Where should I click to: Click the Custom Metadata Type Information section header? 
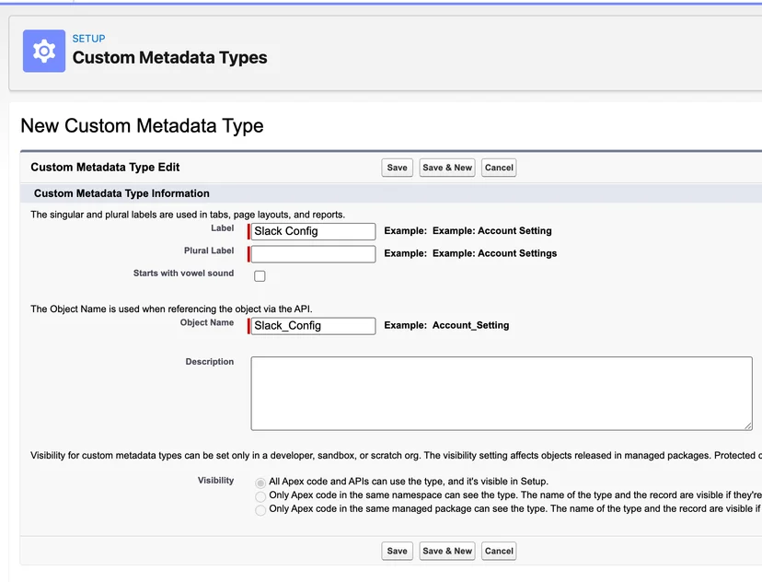[x=121, y=193]
